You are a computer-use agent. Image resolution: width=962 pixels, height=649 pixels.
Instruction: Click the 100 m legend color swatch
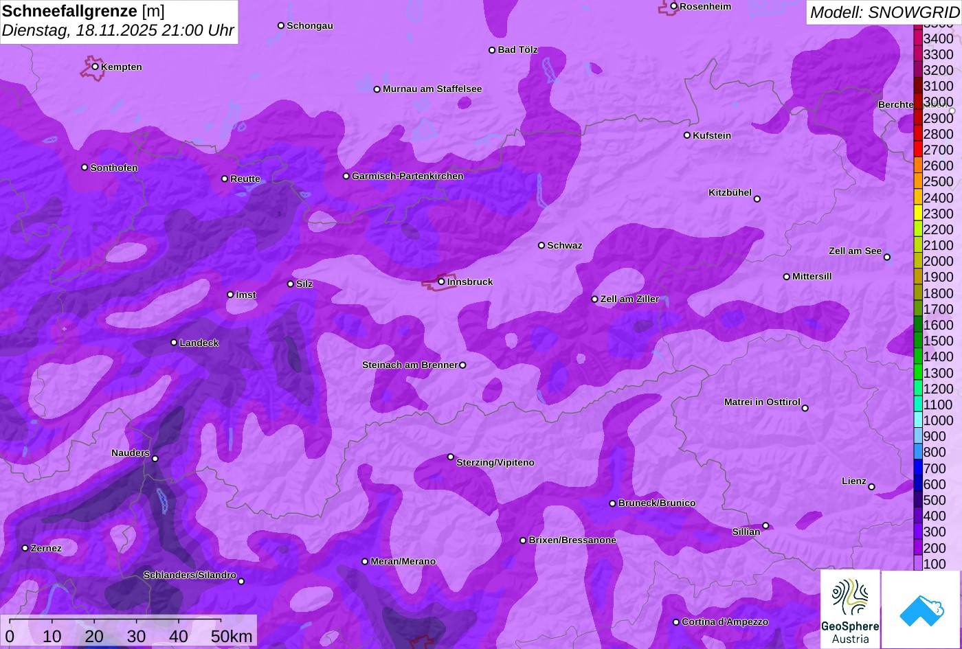tap(917, 563)
